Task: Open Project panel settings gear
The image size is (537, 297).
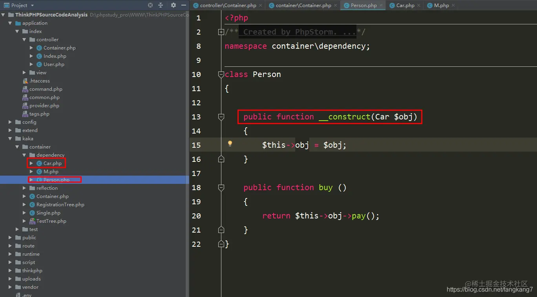Action: tap(174, 5)
